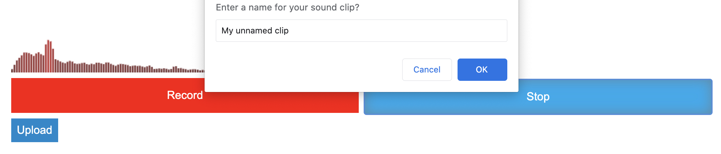721x154 pixels.
Task: Click the 'Cancel' text in the dialog
Action: click(x=427, y=70)
